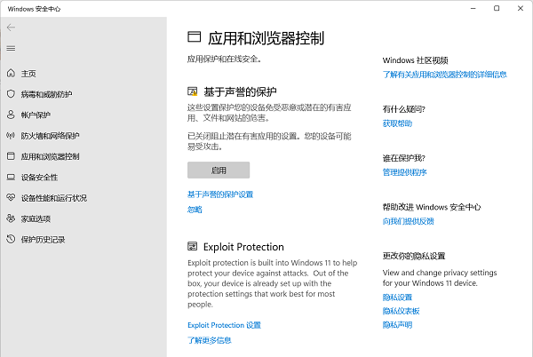
Task: Click the 设备性能和运行状况 heart icon
Action: (11, 198)
